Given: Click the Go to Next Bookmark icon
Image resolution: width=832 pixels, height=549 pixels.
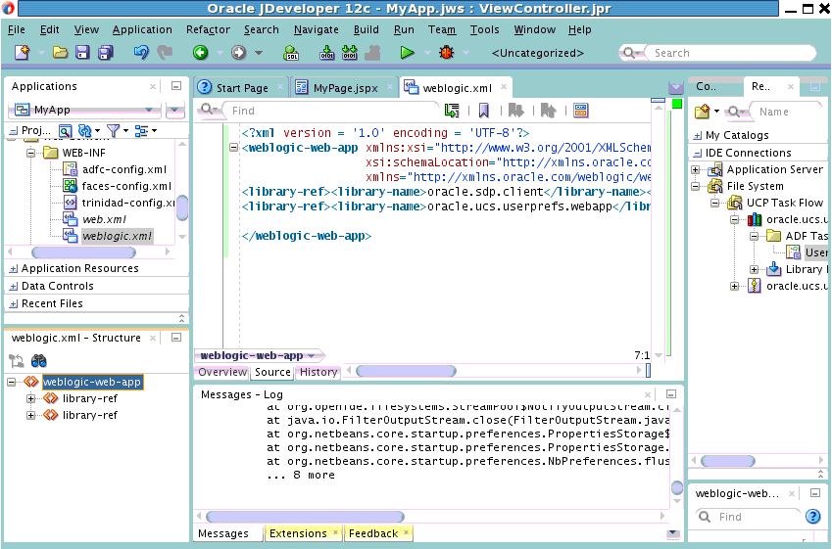Looking at the screenshot, I should pos(515,111).
